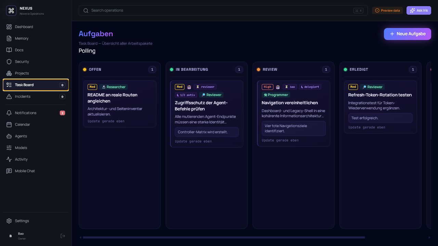The width and height of the screenshot is (438, 246).
Task: Click the Med badge on README card
Action: [x=92, y=87]
